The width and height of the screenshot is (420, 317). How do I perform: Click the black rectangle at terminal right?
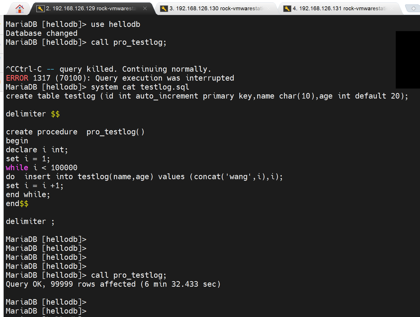click(x=408, y=60)
